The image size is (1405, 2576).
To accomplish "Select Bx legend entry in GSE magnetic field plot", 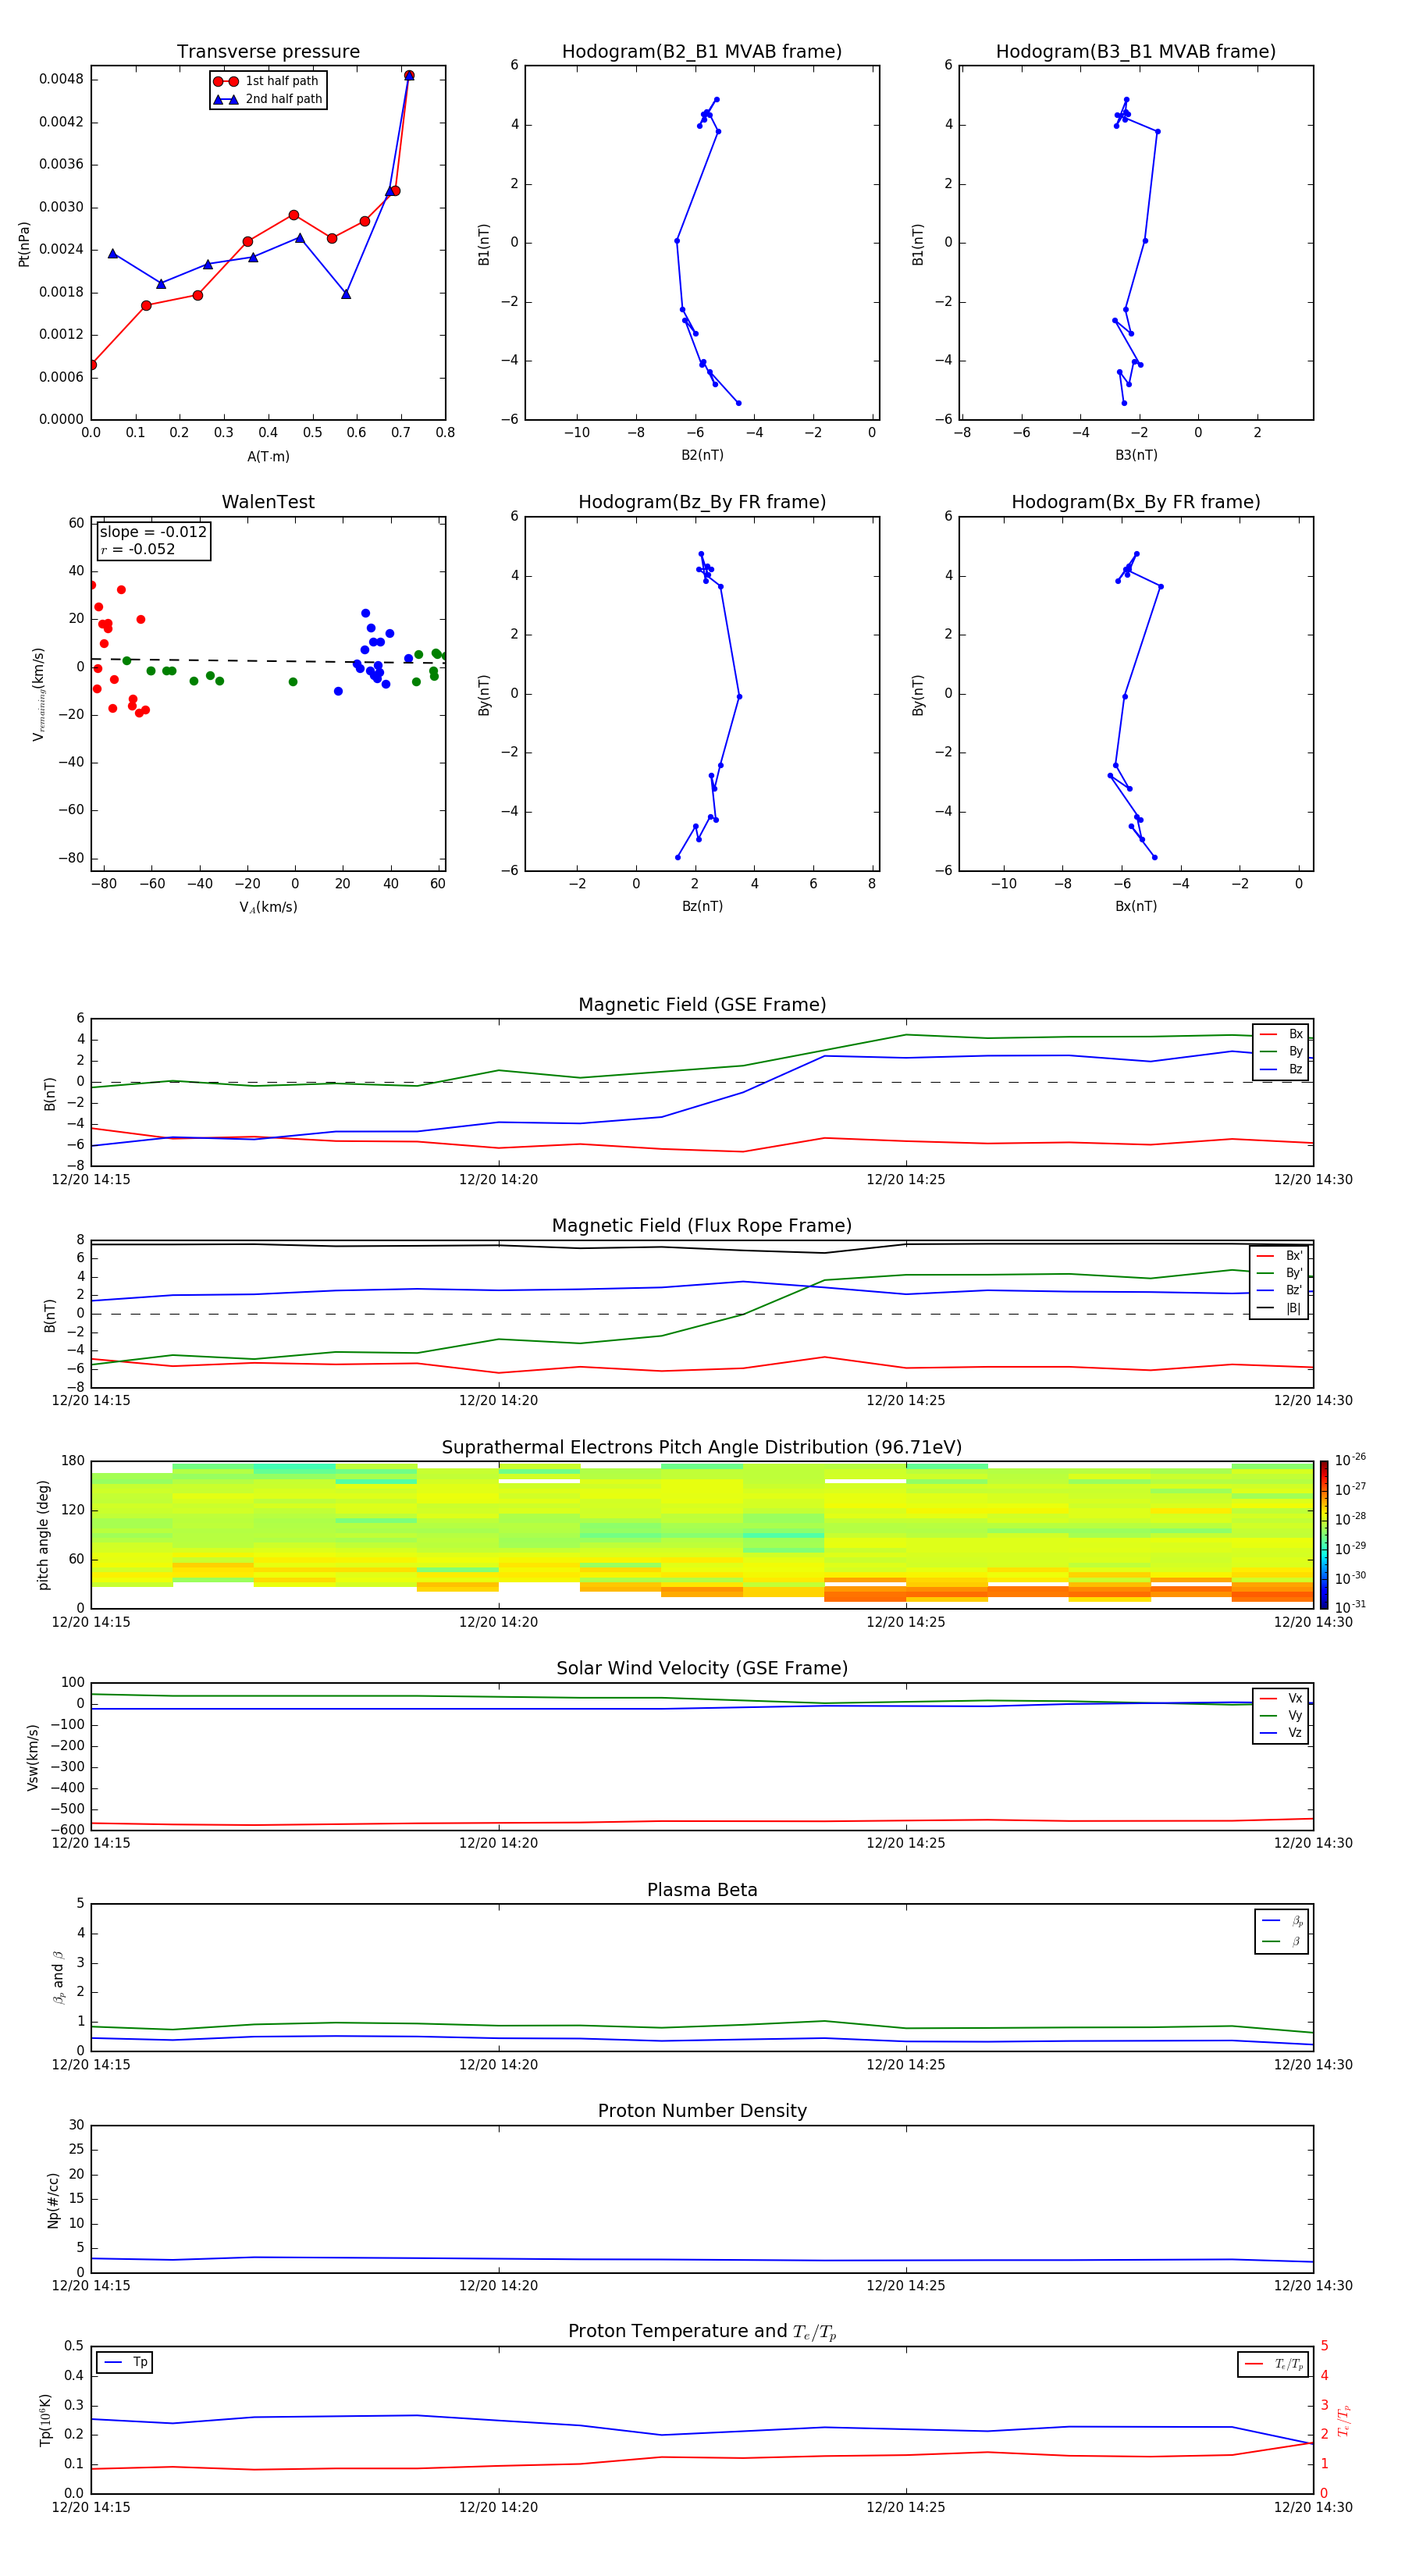I will coord(1281,1034).
